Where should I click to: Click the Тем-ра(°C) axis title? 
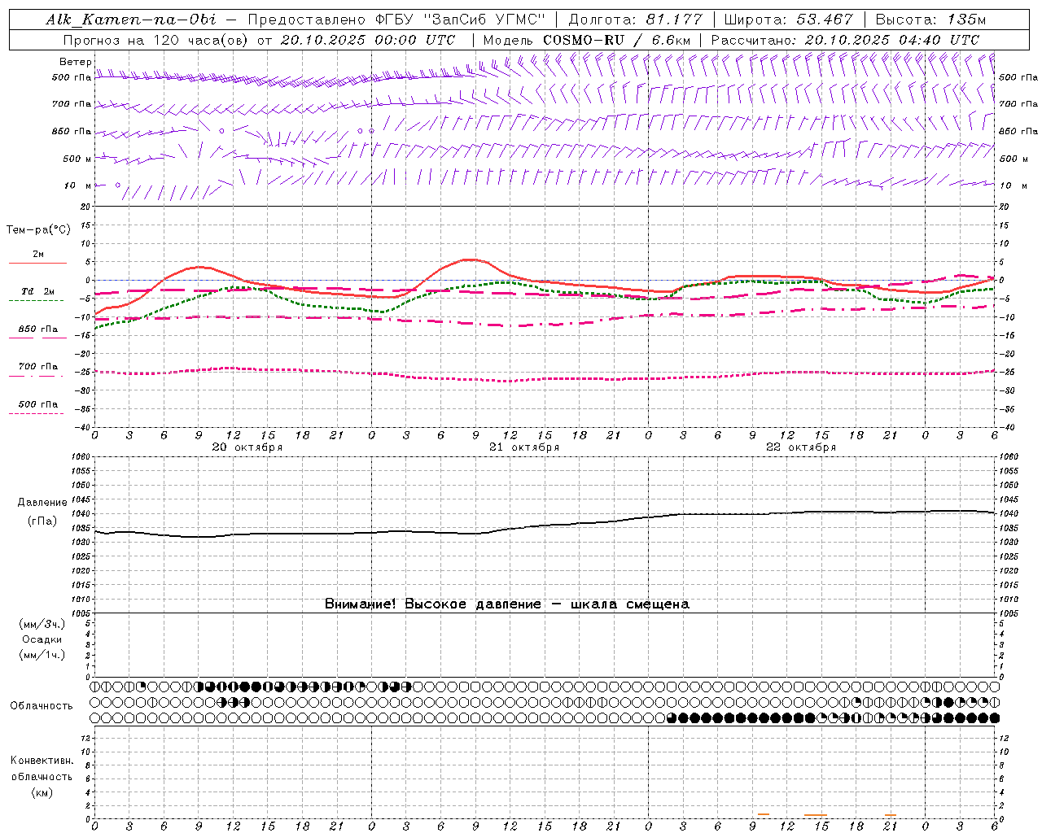(38, 230)
